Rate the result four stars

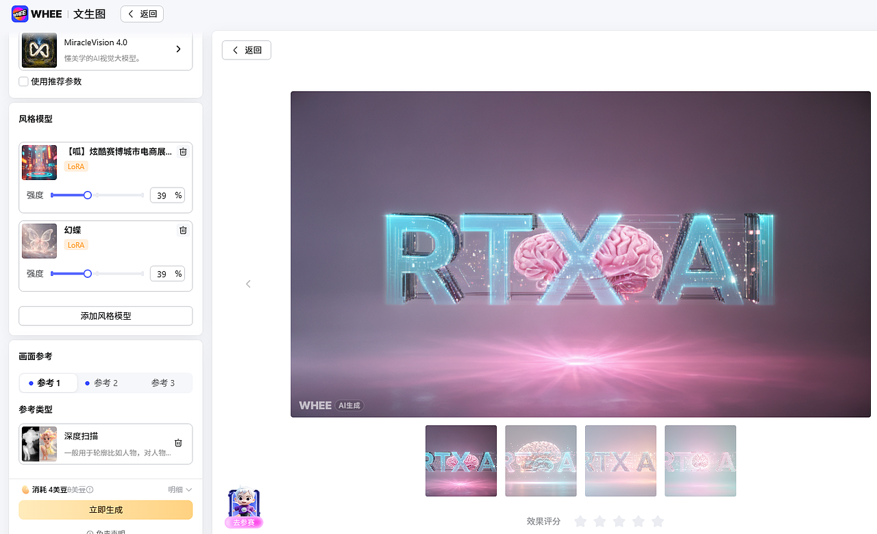coord(639,522)
